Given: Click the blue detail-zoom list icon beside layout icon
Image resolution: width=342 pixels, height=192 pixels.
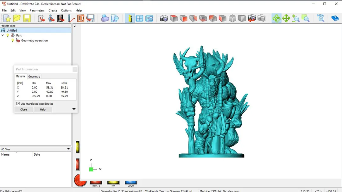Looking at the screenshot, I should tap(149, 18).
